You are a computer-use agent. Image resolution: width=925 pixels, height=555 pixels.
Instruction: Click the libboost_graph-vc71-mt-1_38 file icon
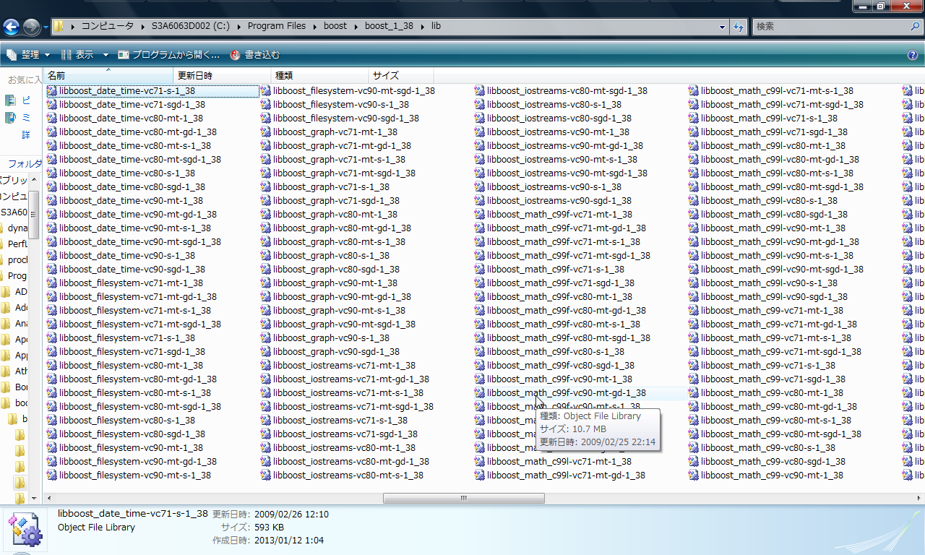point(266,132)
